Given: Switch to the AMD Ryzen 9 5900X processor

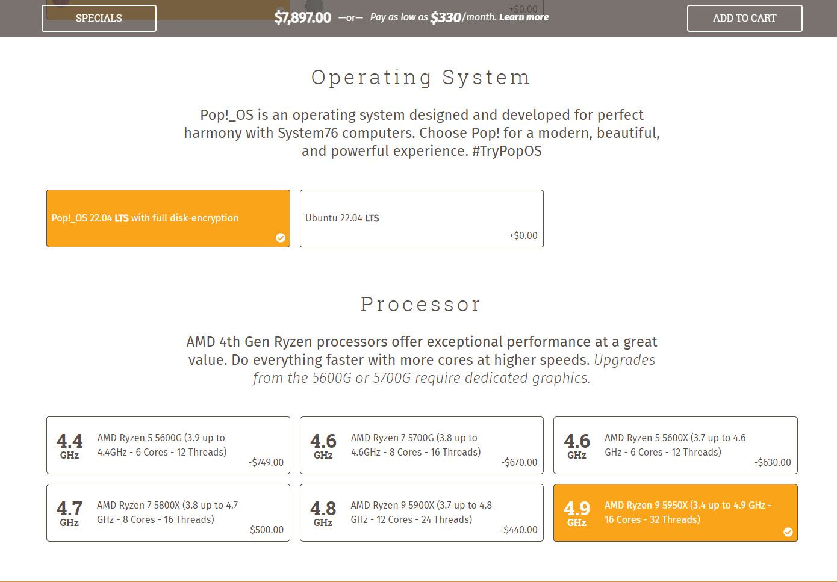Looking at the screenshot, I should pyautogui.click(x=421, y=512).
